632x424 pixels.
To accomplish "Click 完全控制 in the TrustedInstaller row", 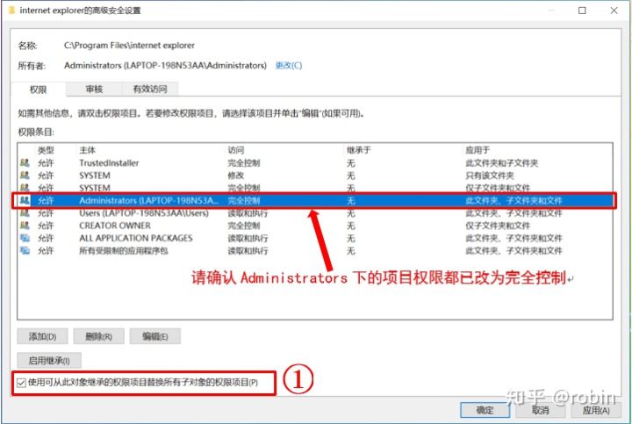I will 244,162.
